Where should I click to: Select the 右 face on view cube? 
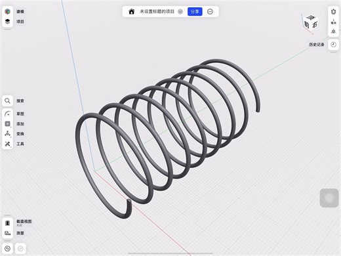(x=314, y=25)
